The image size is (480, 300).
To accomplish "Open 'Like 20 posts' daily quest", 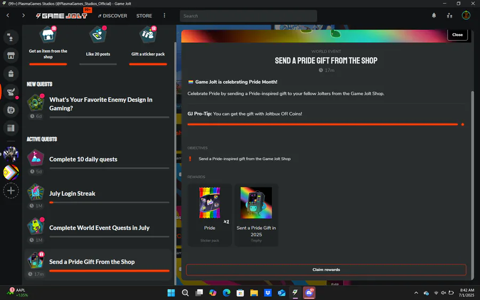I will pos(98,45).
